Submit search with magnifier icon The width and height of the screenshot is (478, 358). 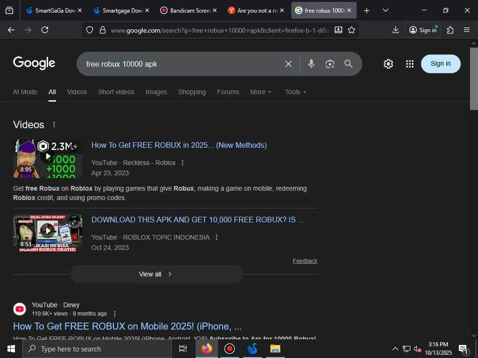348,63
